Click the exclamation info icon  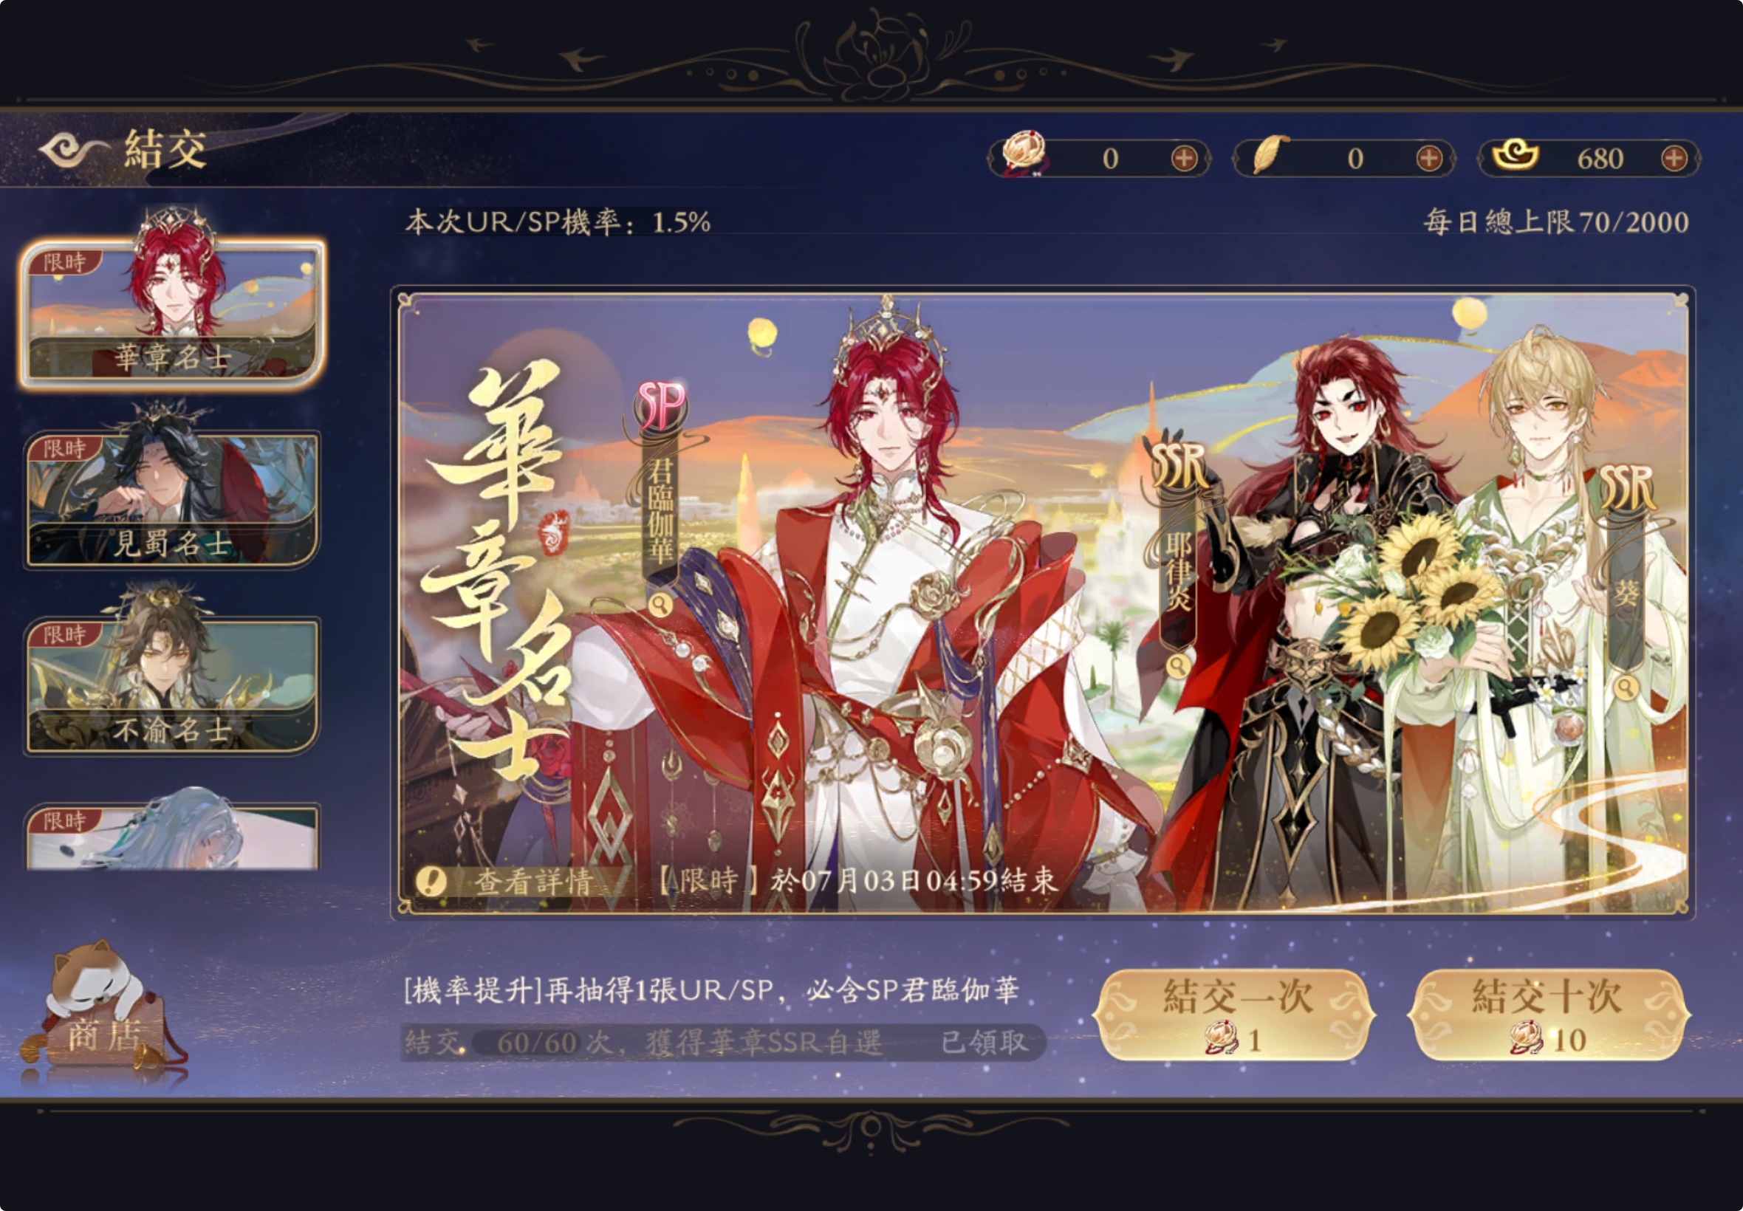point(431,881)
